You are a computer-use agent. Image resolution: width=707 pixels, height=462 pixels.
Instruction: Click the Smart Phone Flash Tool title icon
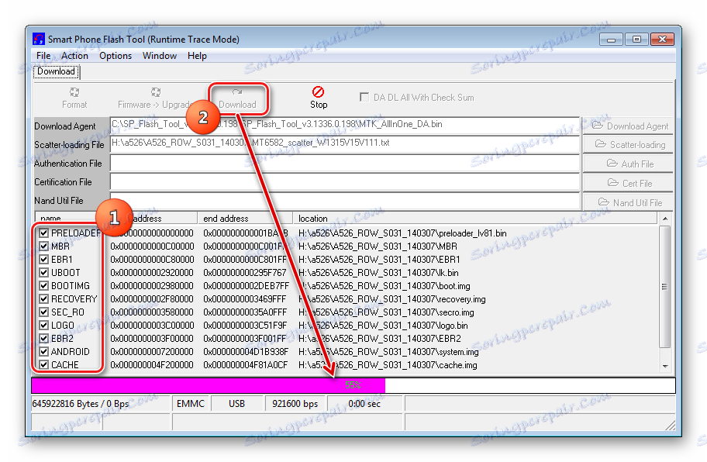39,40
